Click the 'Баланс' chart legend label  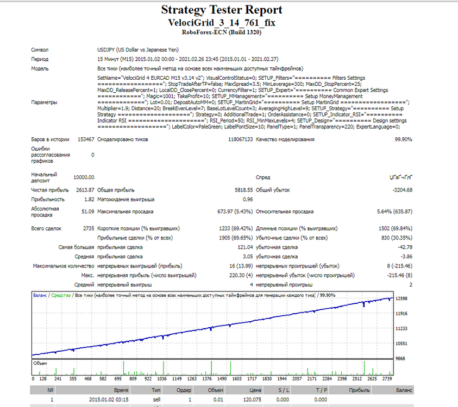click(x=40, y=295)
